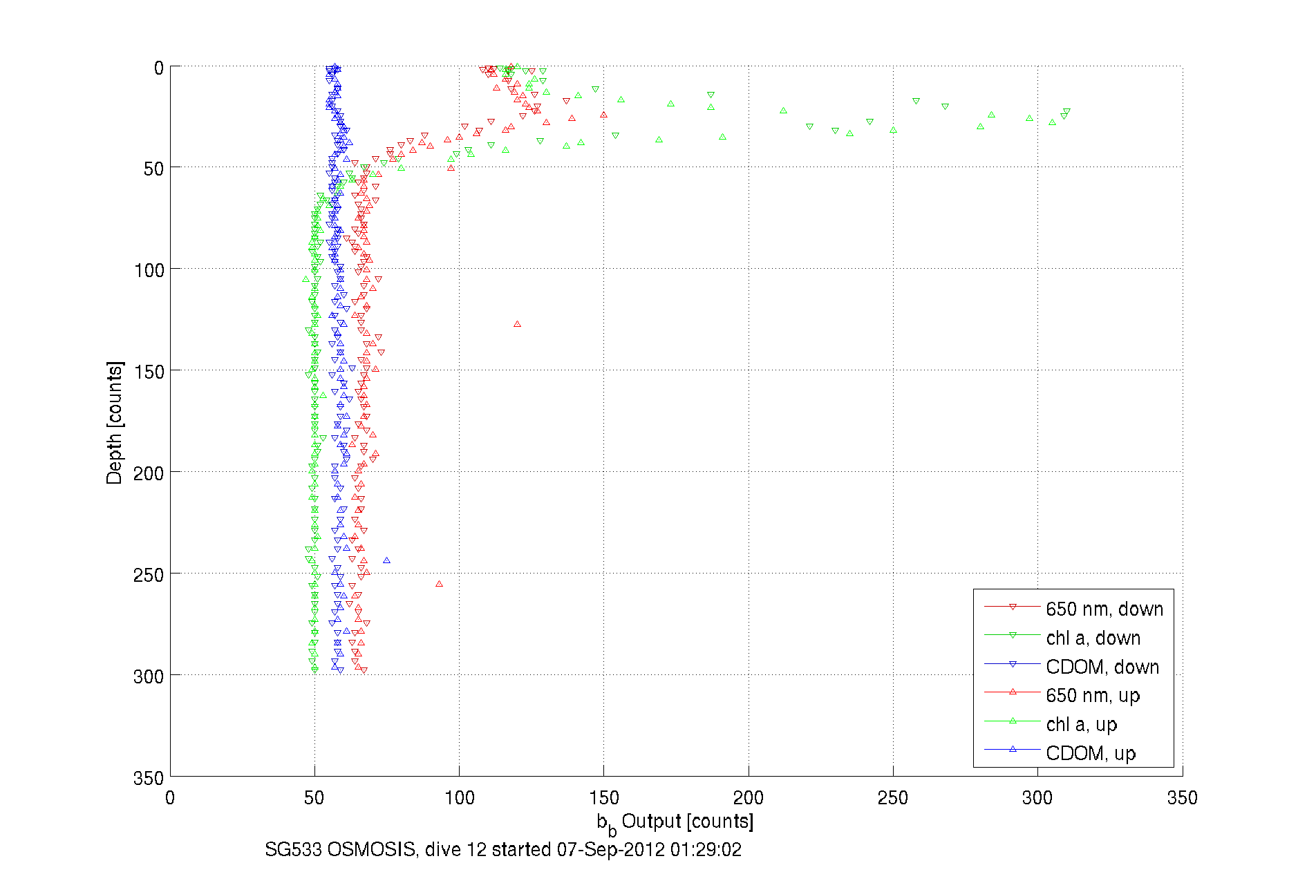The width and height of the screenshot is (1307, 872).
Task: Click the y-axis tick label '150'
Action: pos(149,372)
